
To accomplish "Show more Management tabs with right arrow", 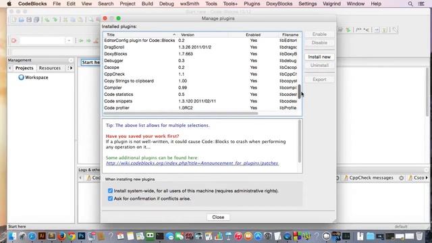I will click(x=71, y=68).
